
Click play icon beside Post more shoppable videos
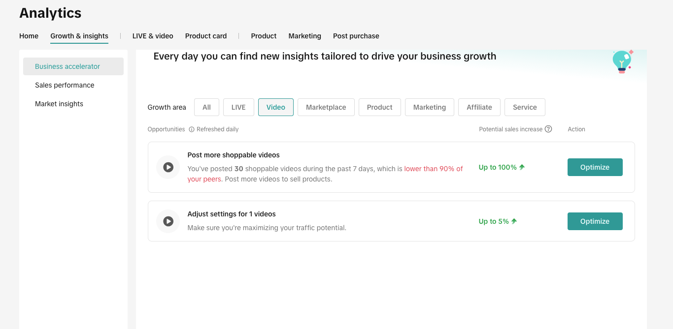(168, 167)
